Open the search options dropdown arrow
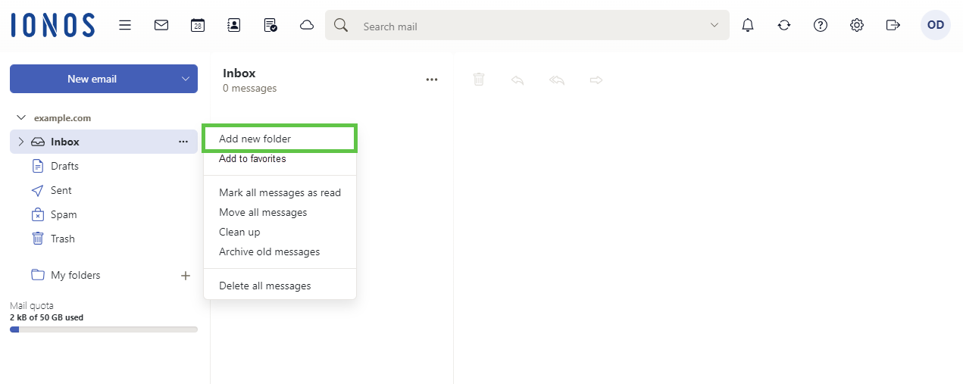The image size is (963, 384). (x=714, y=25)
